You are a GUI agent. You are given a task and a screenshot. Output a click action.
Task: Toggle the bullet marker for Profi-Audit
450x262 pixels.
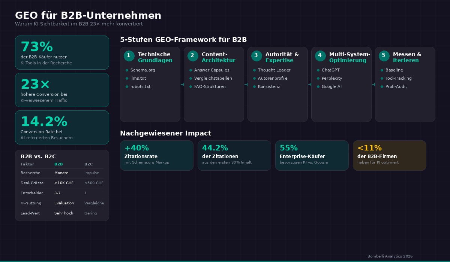(382, 87)
